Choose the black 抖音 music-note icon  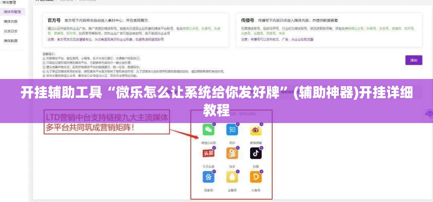(x=256, y=154)
